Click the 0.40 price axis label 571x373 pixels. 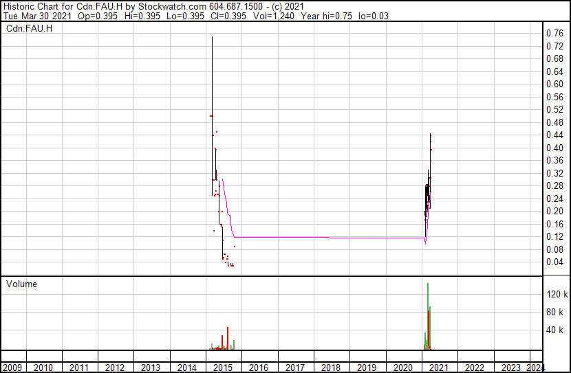pyautogui.click(x=554, y=148)
